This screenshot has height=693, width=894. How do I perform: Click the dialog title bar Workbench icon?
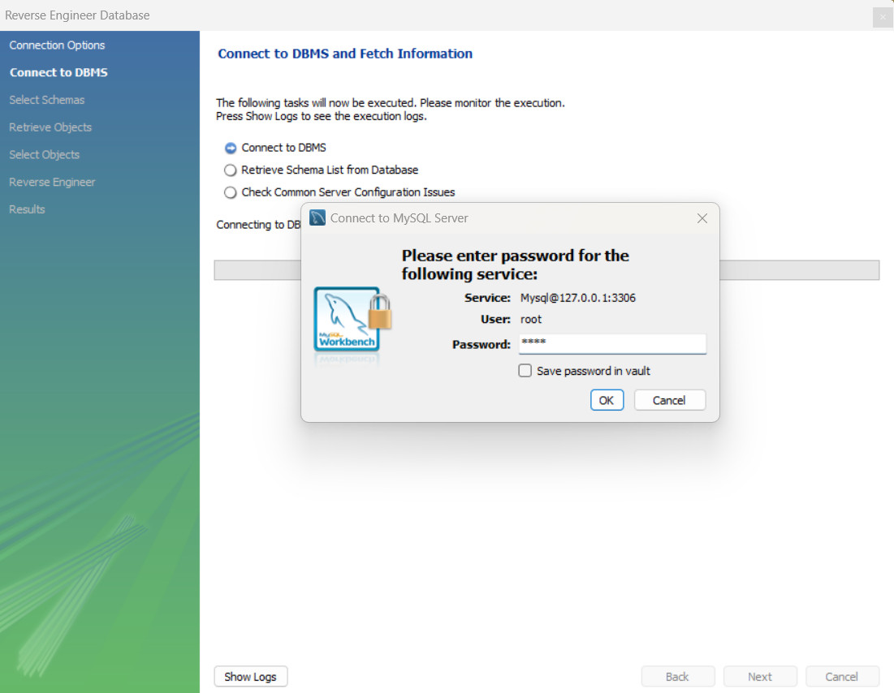pyautogui.click(x=317, y=217)
